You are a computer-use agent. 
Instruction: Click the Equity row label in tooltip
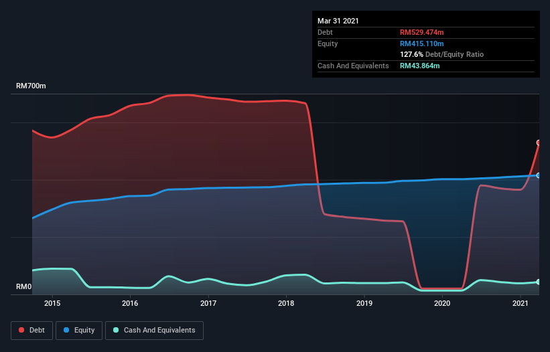328,43
